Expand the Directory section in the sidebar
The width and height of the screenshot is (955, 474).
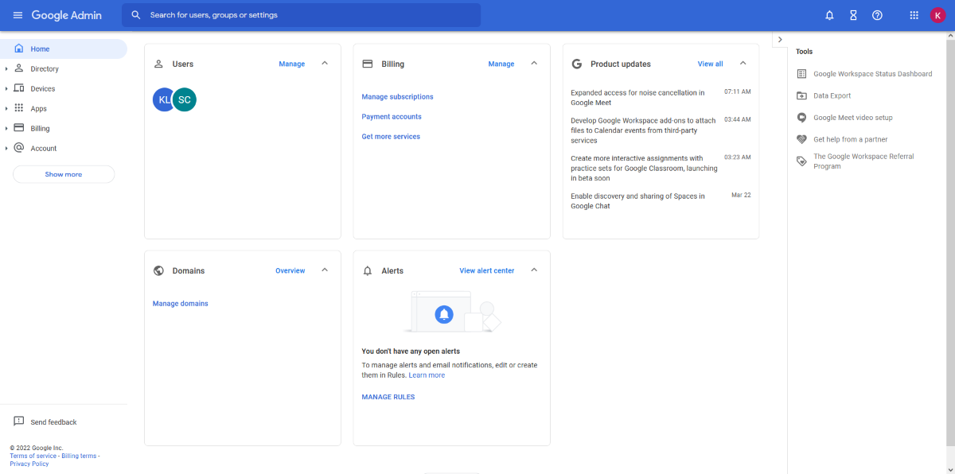(6, 68)
